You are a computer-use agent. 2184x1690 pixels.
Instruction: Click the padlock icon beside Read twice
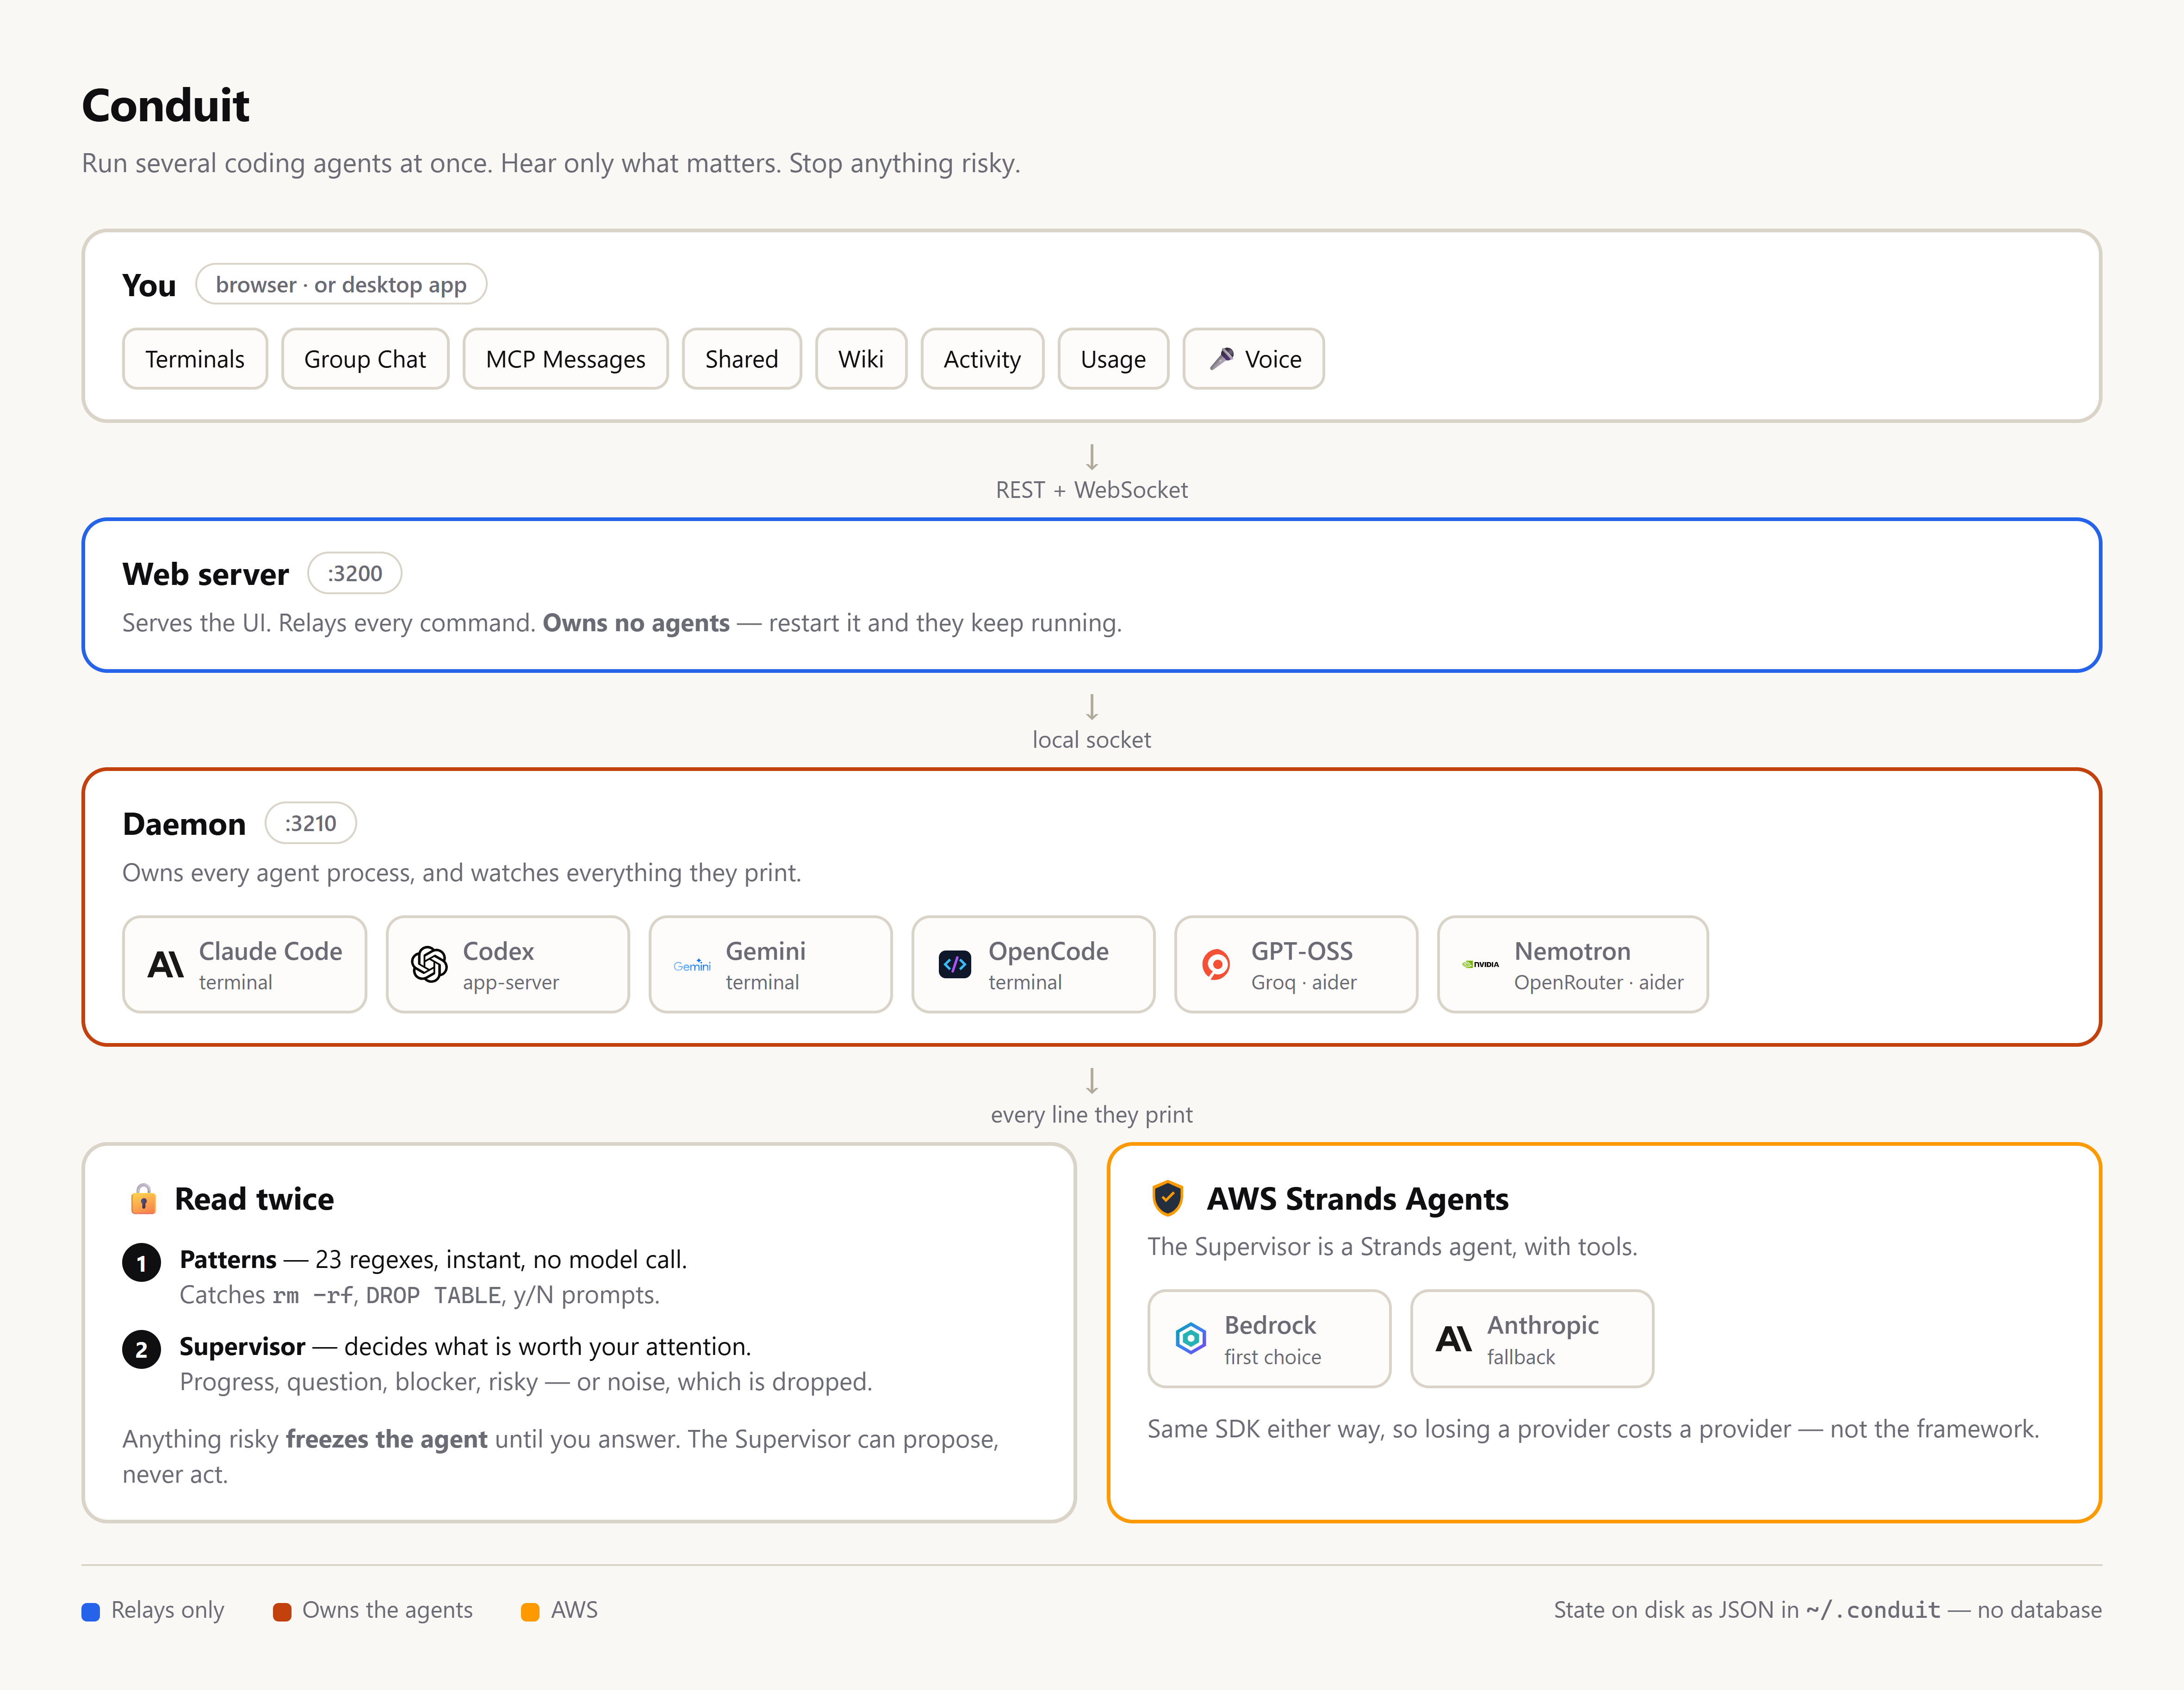(x=143, y=1198)
